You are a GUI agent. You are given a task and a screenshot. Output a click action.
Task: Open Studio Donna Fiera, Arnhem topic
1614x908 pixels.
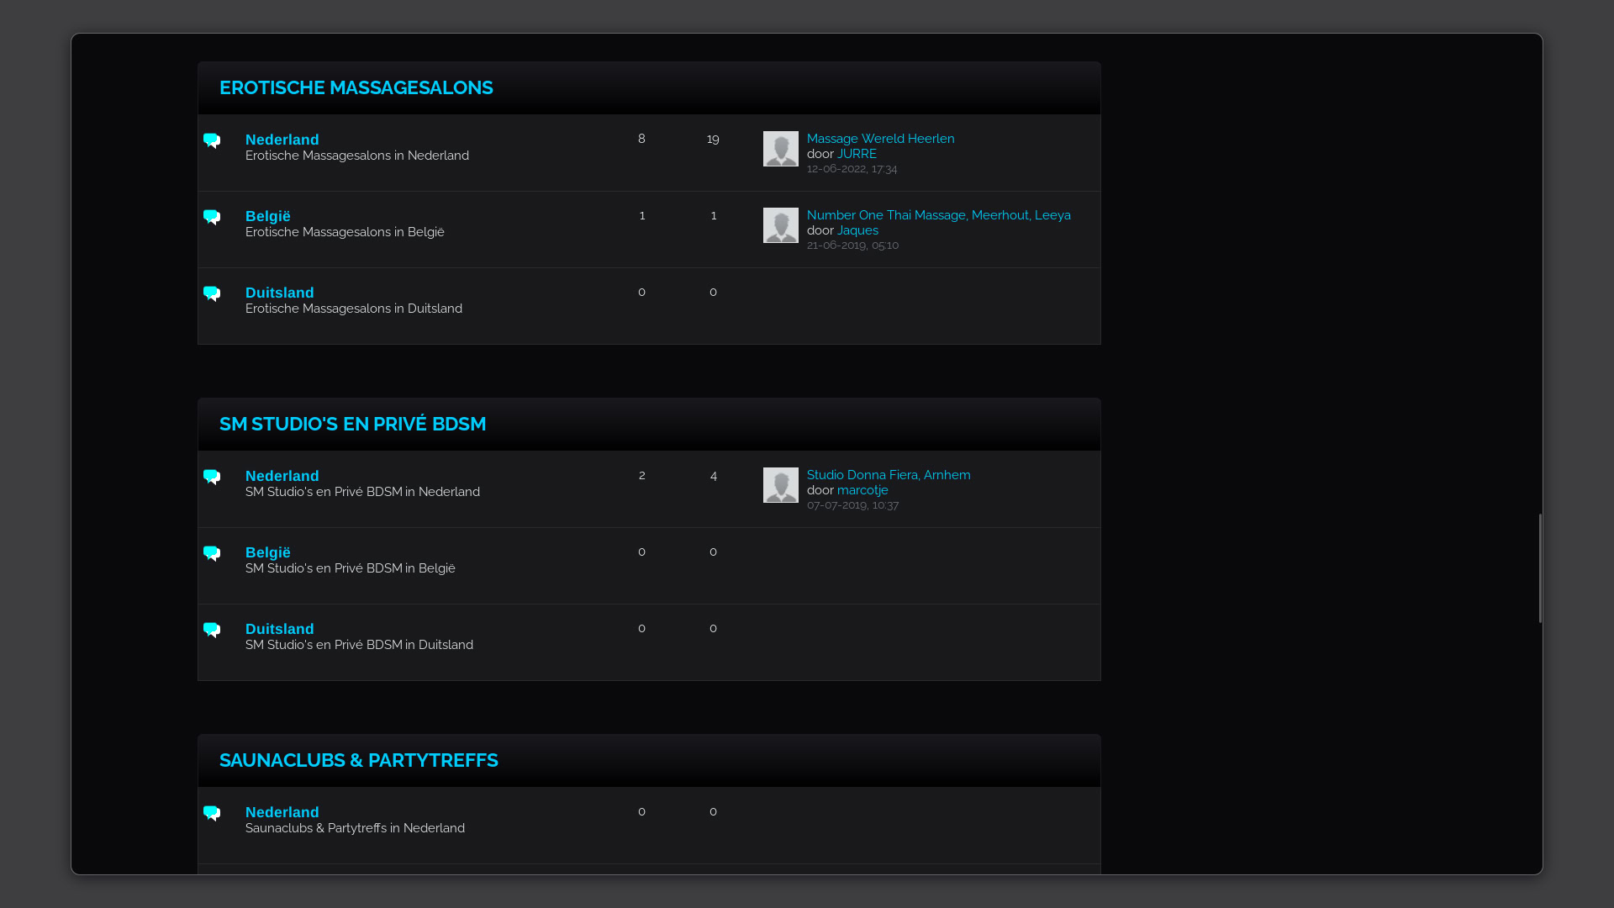(x=888, y=475)
